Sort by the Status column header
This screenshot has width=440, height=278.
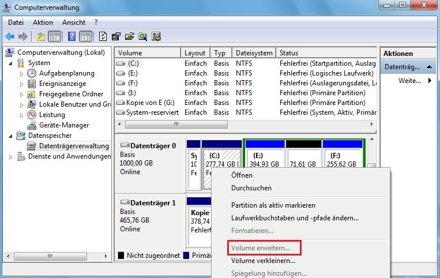pos(326,52)
